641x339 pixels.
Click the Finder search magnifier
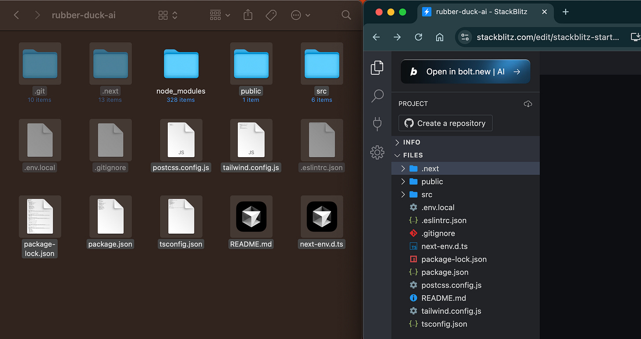(346, 15)
